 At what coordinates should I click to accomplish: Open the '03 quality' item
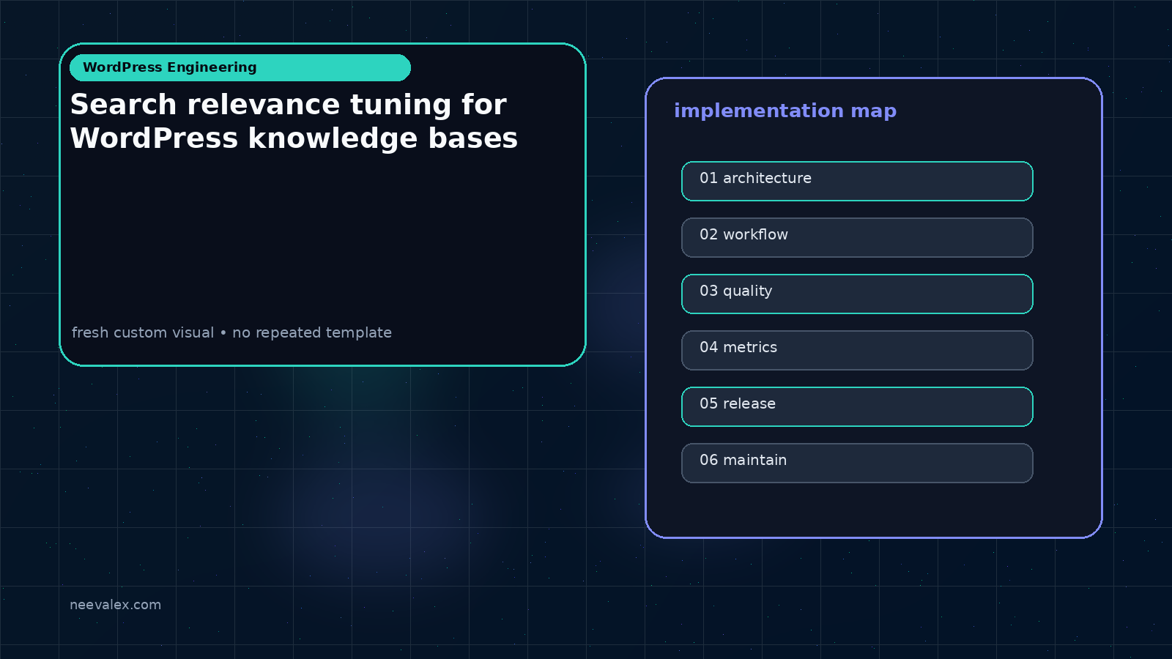tap(857, 294)
